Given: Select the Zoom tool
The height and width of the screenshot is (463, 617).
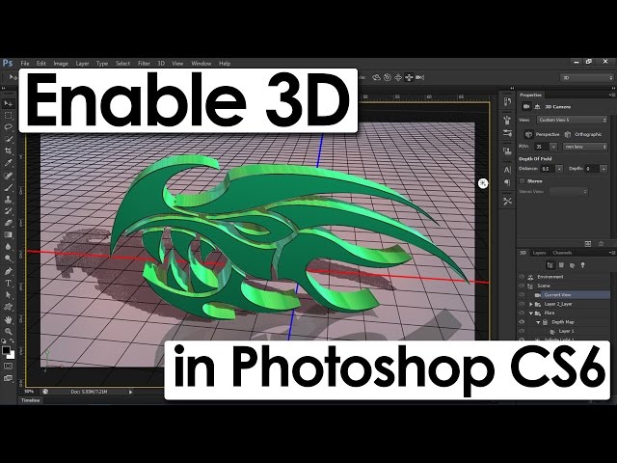Looking at the screenshot, I should (9, 331).
